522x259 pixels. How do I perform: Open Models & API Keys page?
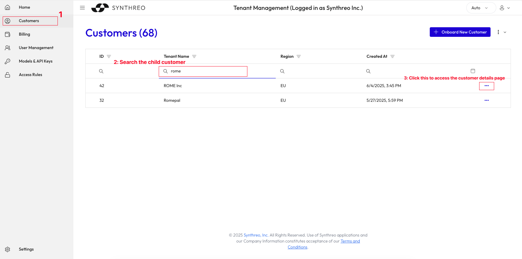35,61
